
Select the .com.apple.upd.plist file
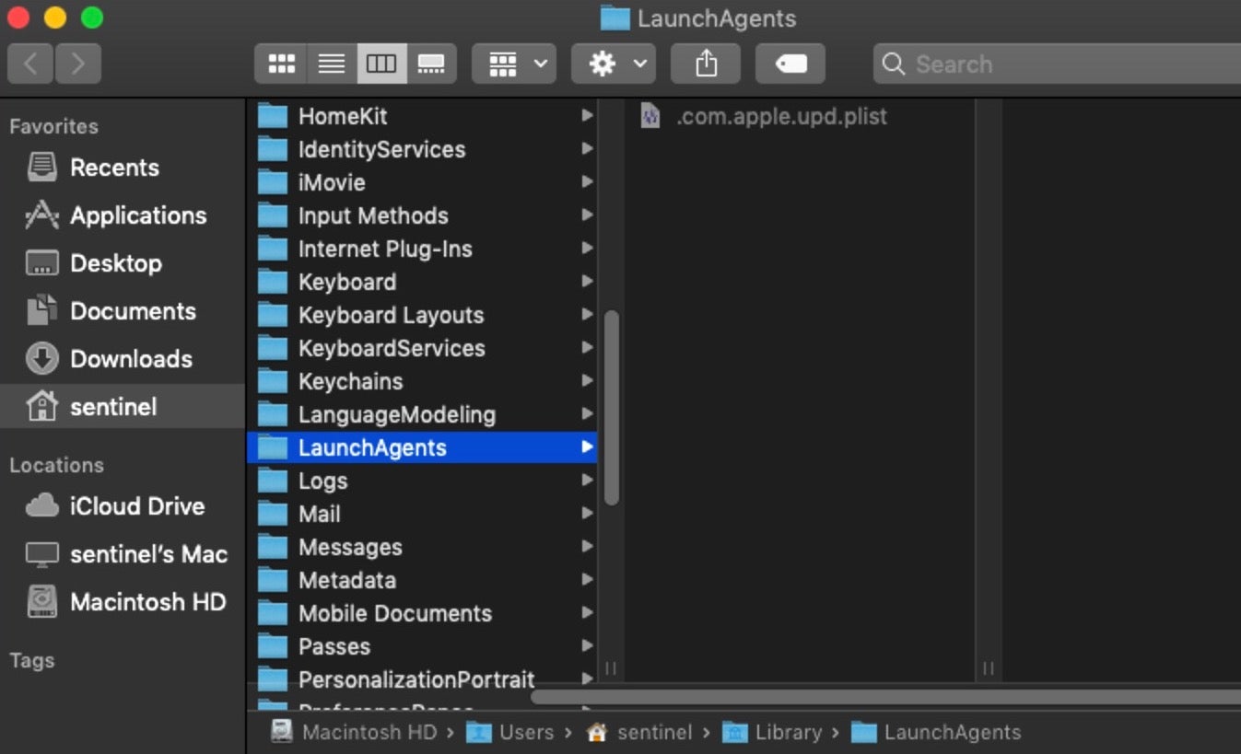pos(781,117)
